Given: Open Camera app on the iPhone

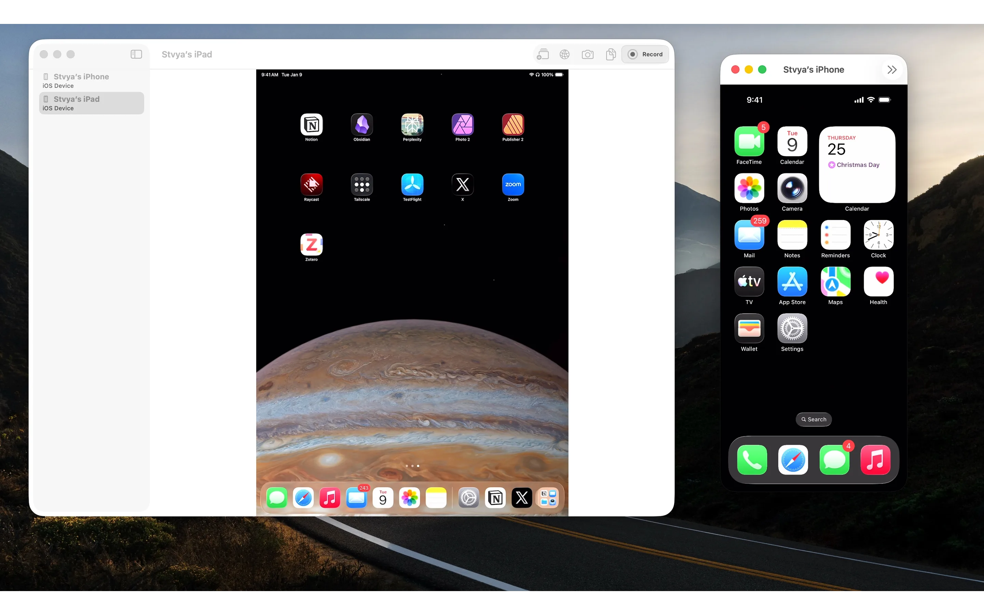Looking at the screenshot, I should point(792,188).
